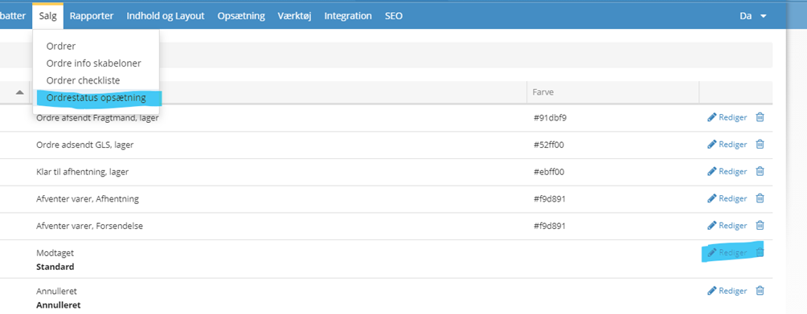Click pencil icon for Klar til afhentning row
Screen dimensions: 807x314
[x=712, y=171]
